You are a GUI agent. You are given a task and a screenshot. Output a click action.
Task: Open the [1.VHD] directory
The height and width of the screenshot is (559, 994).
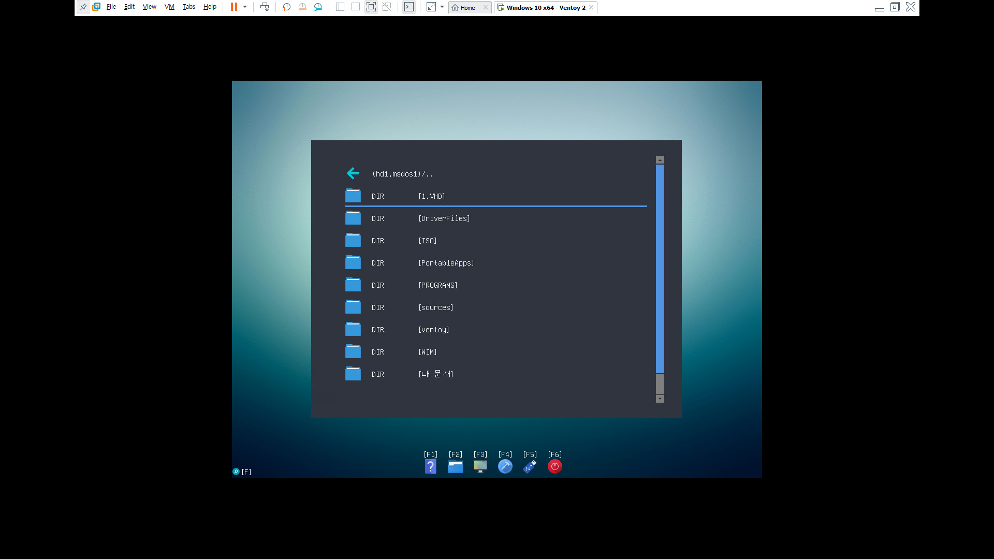[496, 196]
